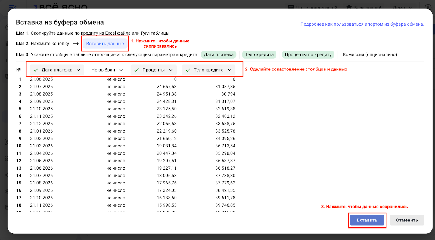Select the green "Тело кредита" chip in step 3

coord(259,54)
